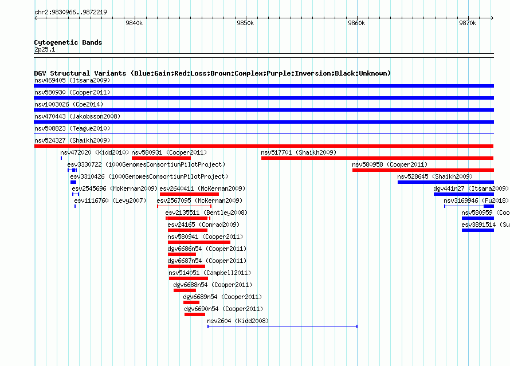The height and width of the screenshot is (366, 510).
Task: Click the DGV Structural Variants track title
Action: (x=213, y=73)
